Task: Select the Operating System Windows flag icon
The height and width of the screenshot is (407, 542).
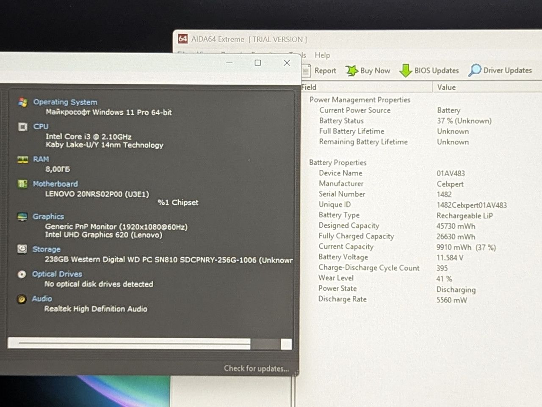Action: [x=23, y=102]
